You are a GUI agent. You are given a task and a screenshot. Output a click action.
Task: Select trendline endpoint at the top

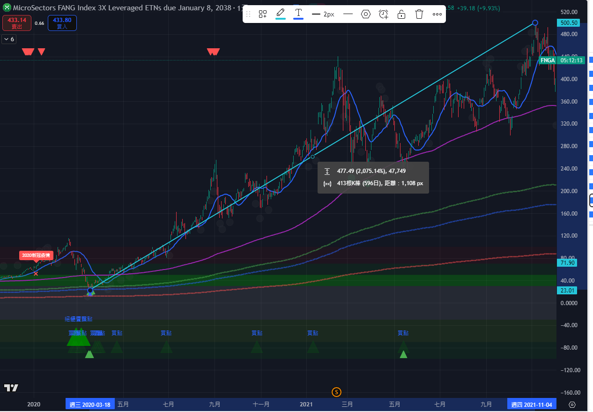click(x=535, y=22)
